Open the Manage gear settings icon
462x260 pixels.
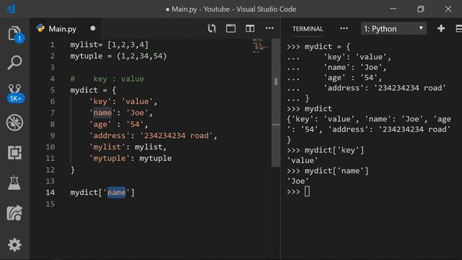click(14, 245)
